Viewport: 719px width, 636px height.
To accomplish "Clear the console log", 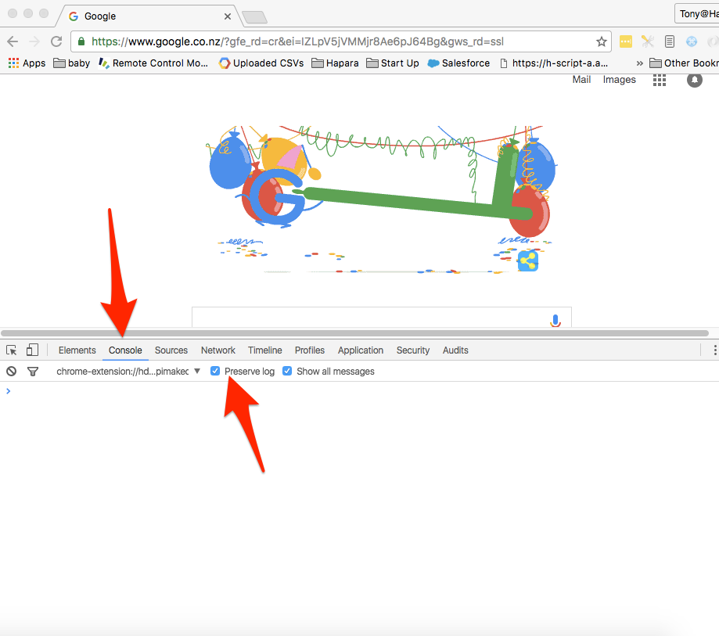I will coord(12,372).
